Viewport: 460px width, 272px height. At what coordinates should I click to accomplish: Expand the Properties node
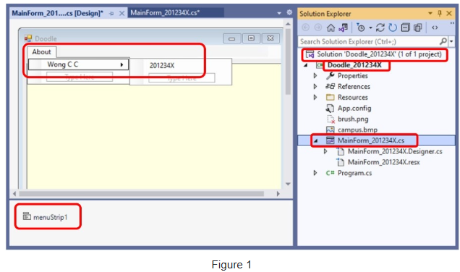(315, 76)
